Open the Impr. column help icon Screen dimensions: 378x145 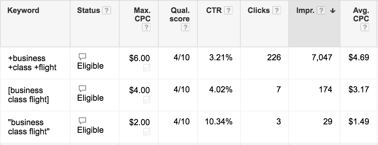[321, 11]
